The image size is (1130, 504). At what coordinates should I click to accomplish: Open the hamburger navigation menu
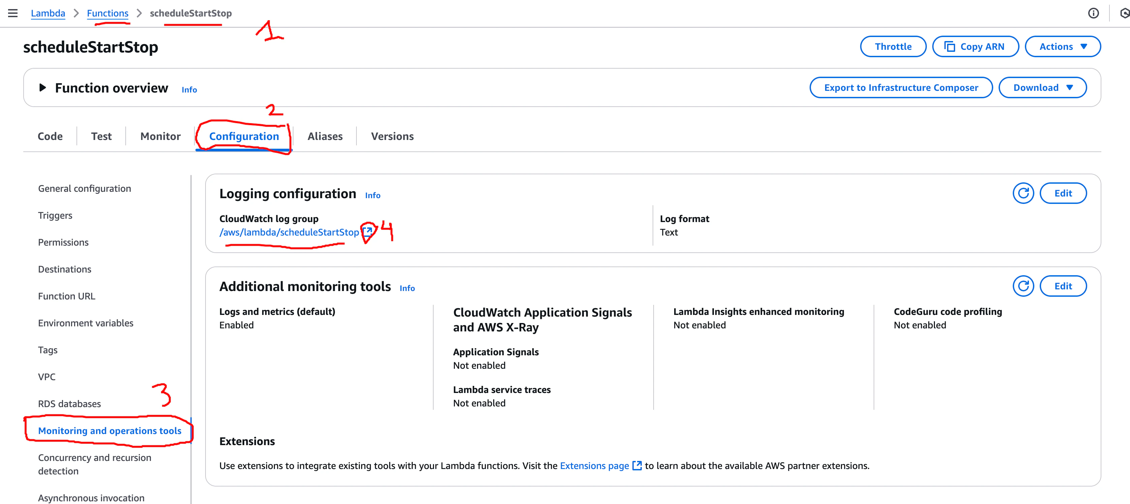click(x=13, y=13)
